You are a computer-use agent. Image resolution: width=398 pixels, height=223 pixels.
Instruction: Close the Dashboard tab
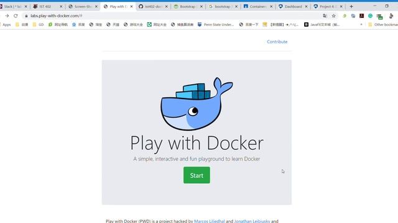click(x=306, y=7)
